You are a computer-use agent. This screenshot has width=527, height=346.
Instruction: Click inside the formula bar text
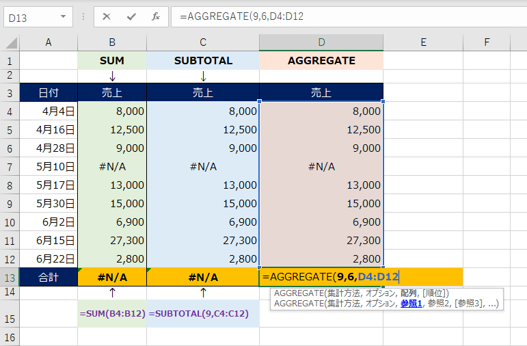click(x=342, y=16)
